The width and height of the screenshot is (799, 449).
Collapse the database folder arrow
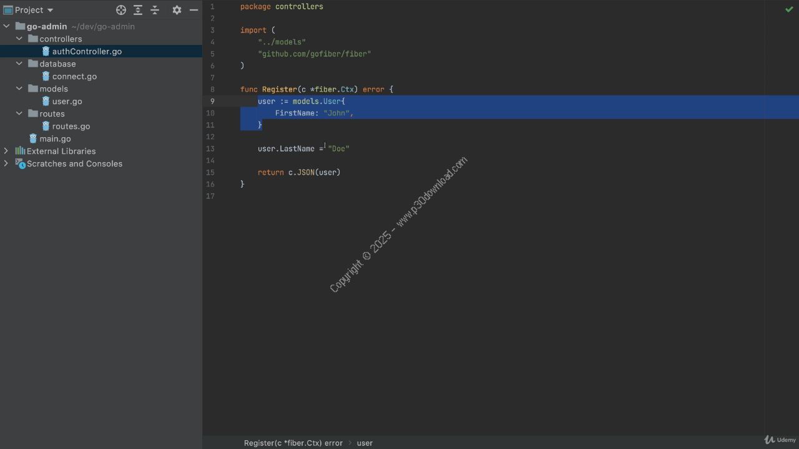pos(19,64)
